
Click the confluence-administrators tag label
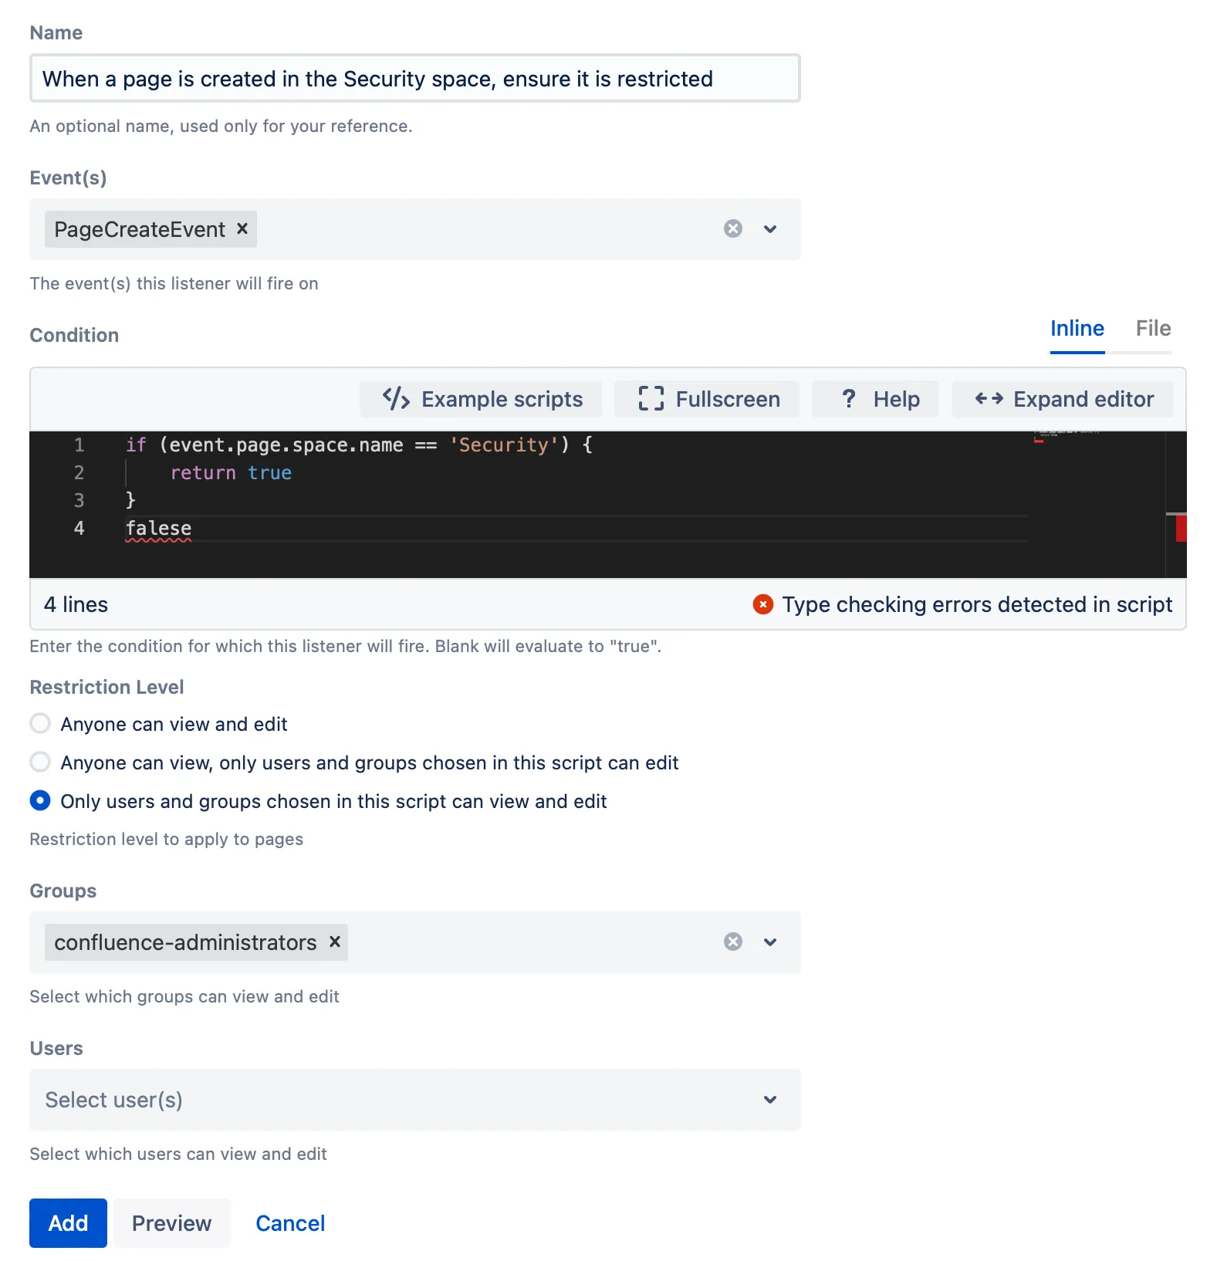click(x=185, y=942)
